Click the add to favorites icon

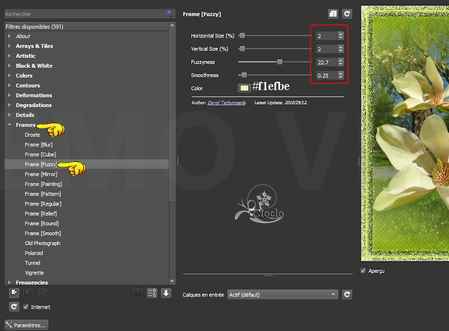(x=14, y=293)
